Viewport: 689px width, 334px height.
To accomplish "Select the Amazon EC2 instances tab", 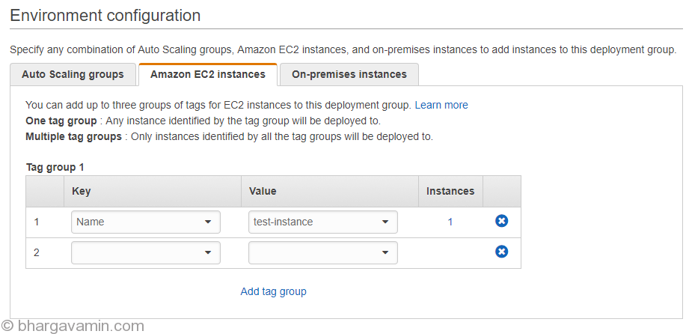I will (x=207, y=74).
